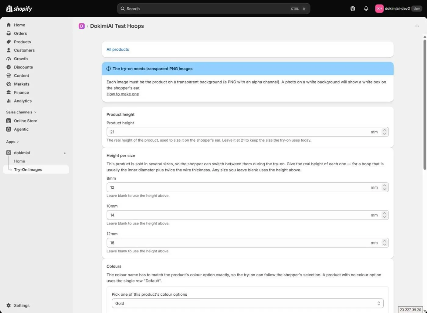Expand the Sales channels section

[x=21, y=112]
